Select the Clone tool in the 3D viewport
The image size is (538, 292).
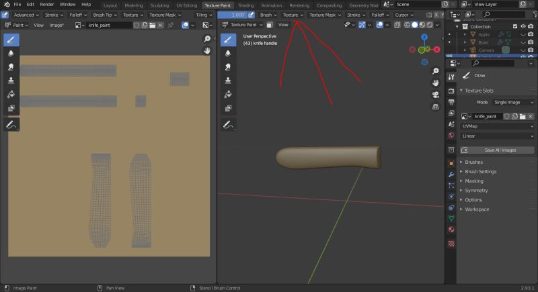click(228, 81)
